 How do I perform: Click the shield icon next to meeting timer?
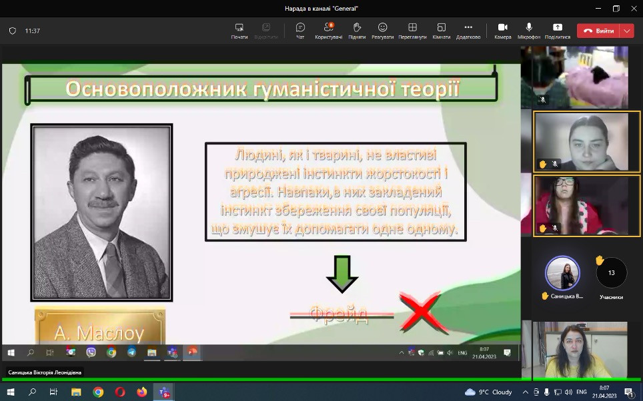(x=13, y=31)
